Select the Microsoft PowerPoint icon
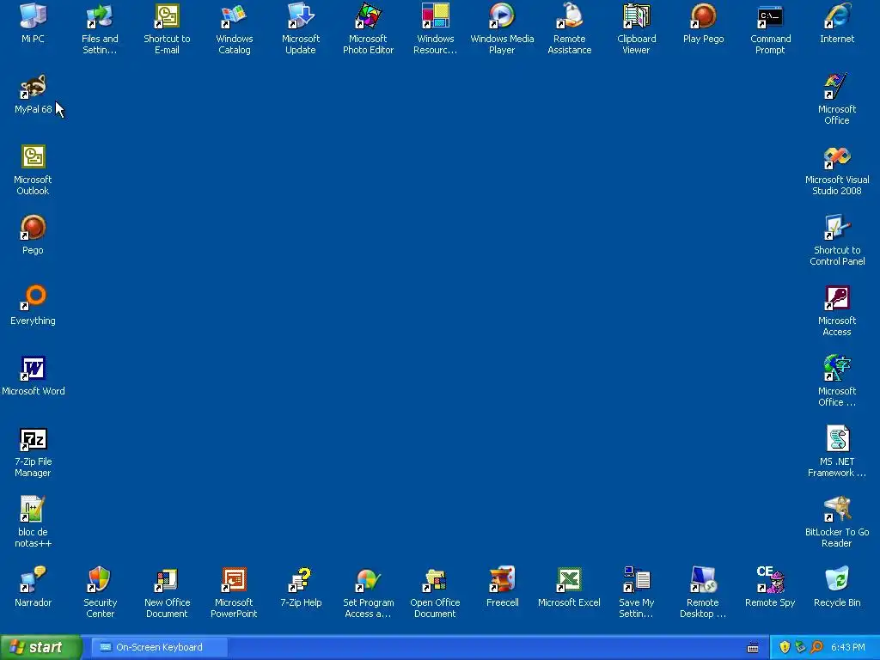Image resolution: width=880 pixels, height=660 pixels. click(x=234, y=580)
